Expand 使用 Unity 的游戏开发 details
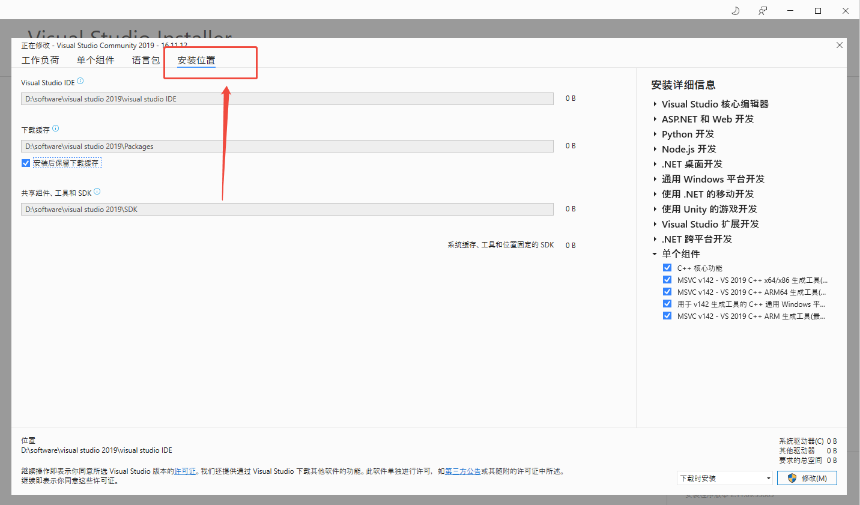 coord(655,209)
